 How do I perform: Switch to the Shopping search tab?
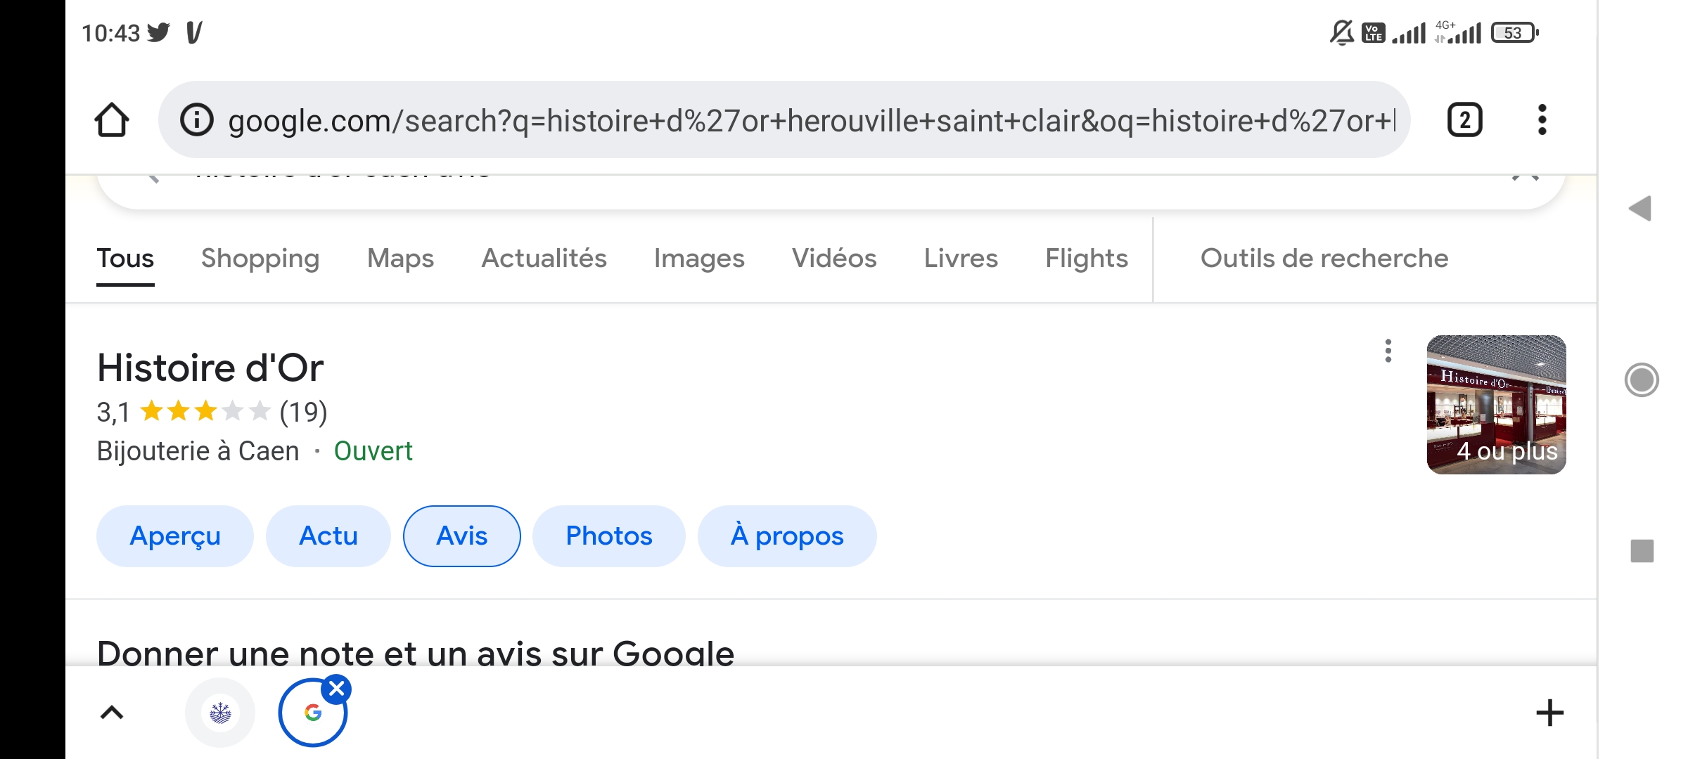[x=260, y=259]
